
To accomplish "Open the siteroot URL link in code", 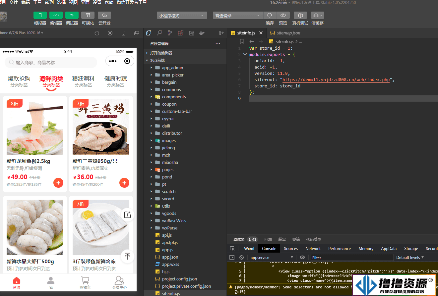I will pos(336,79).
